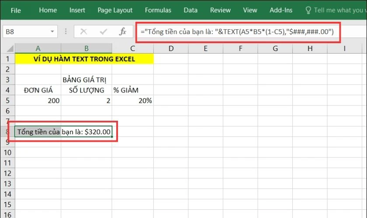367x218 pixels.
Task: Switch to the Home ribbon tab
Action: coord(48,10)
